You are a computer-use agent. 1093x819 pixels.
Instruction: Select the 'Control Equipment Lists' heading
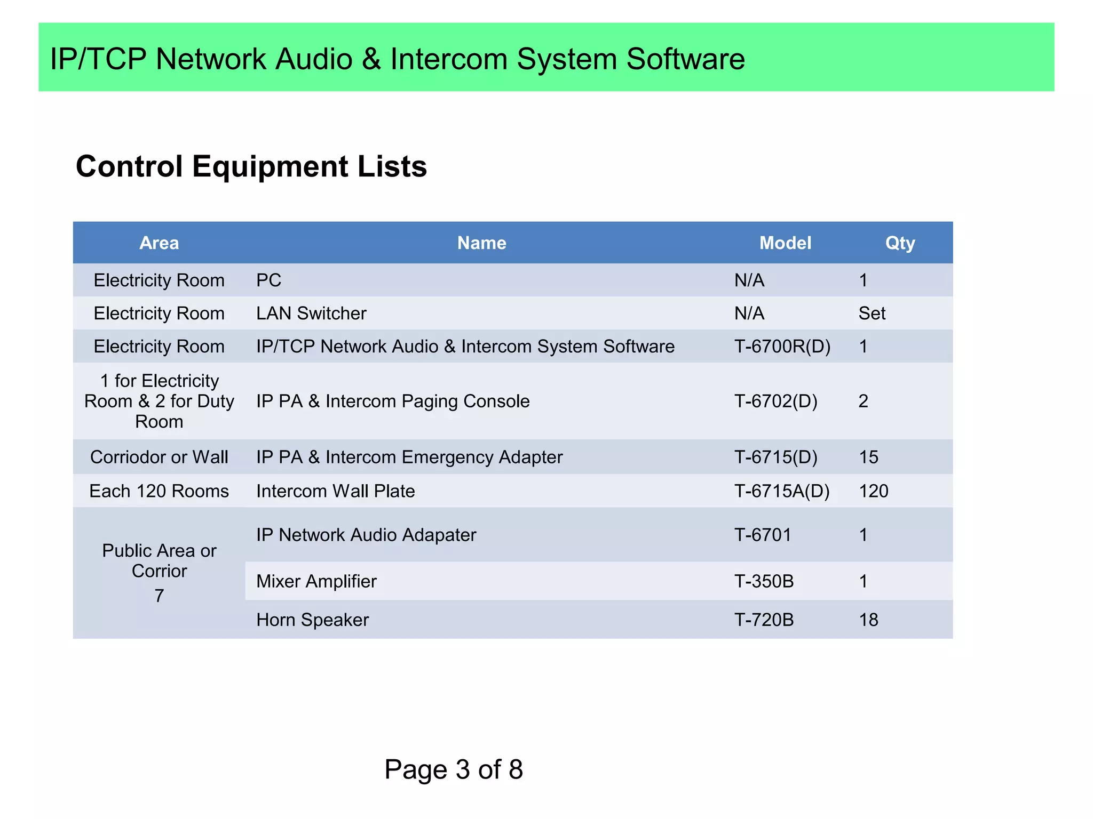coord(251,166)
